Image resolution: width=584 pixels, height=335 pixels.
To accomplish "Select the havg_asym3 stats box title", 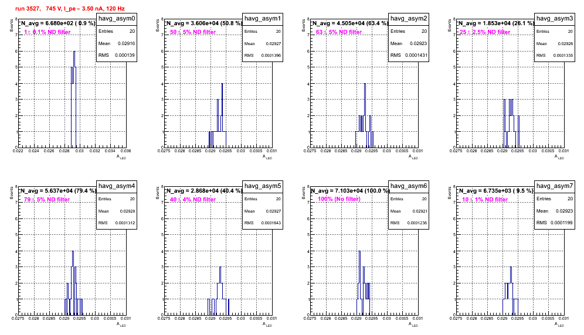I will coord(555,19).
